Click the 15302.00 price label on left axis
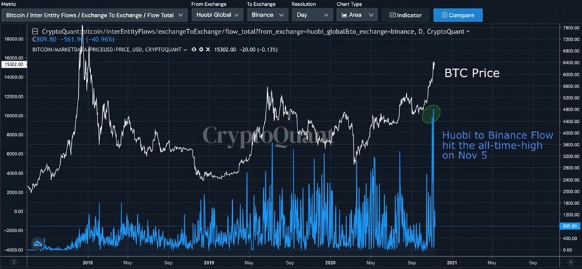The height and width of the screenshot is (269, 582). point(14,64)
